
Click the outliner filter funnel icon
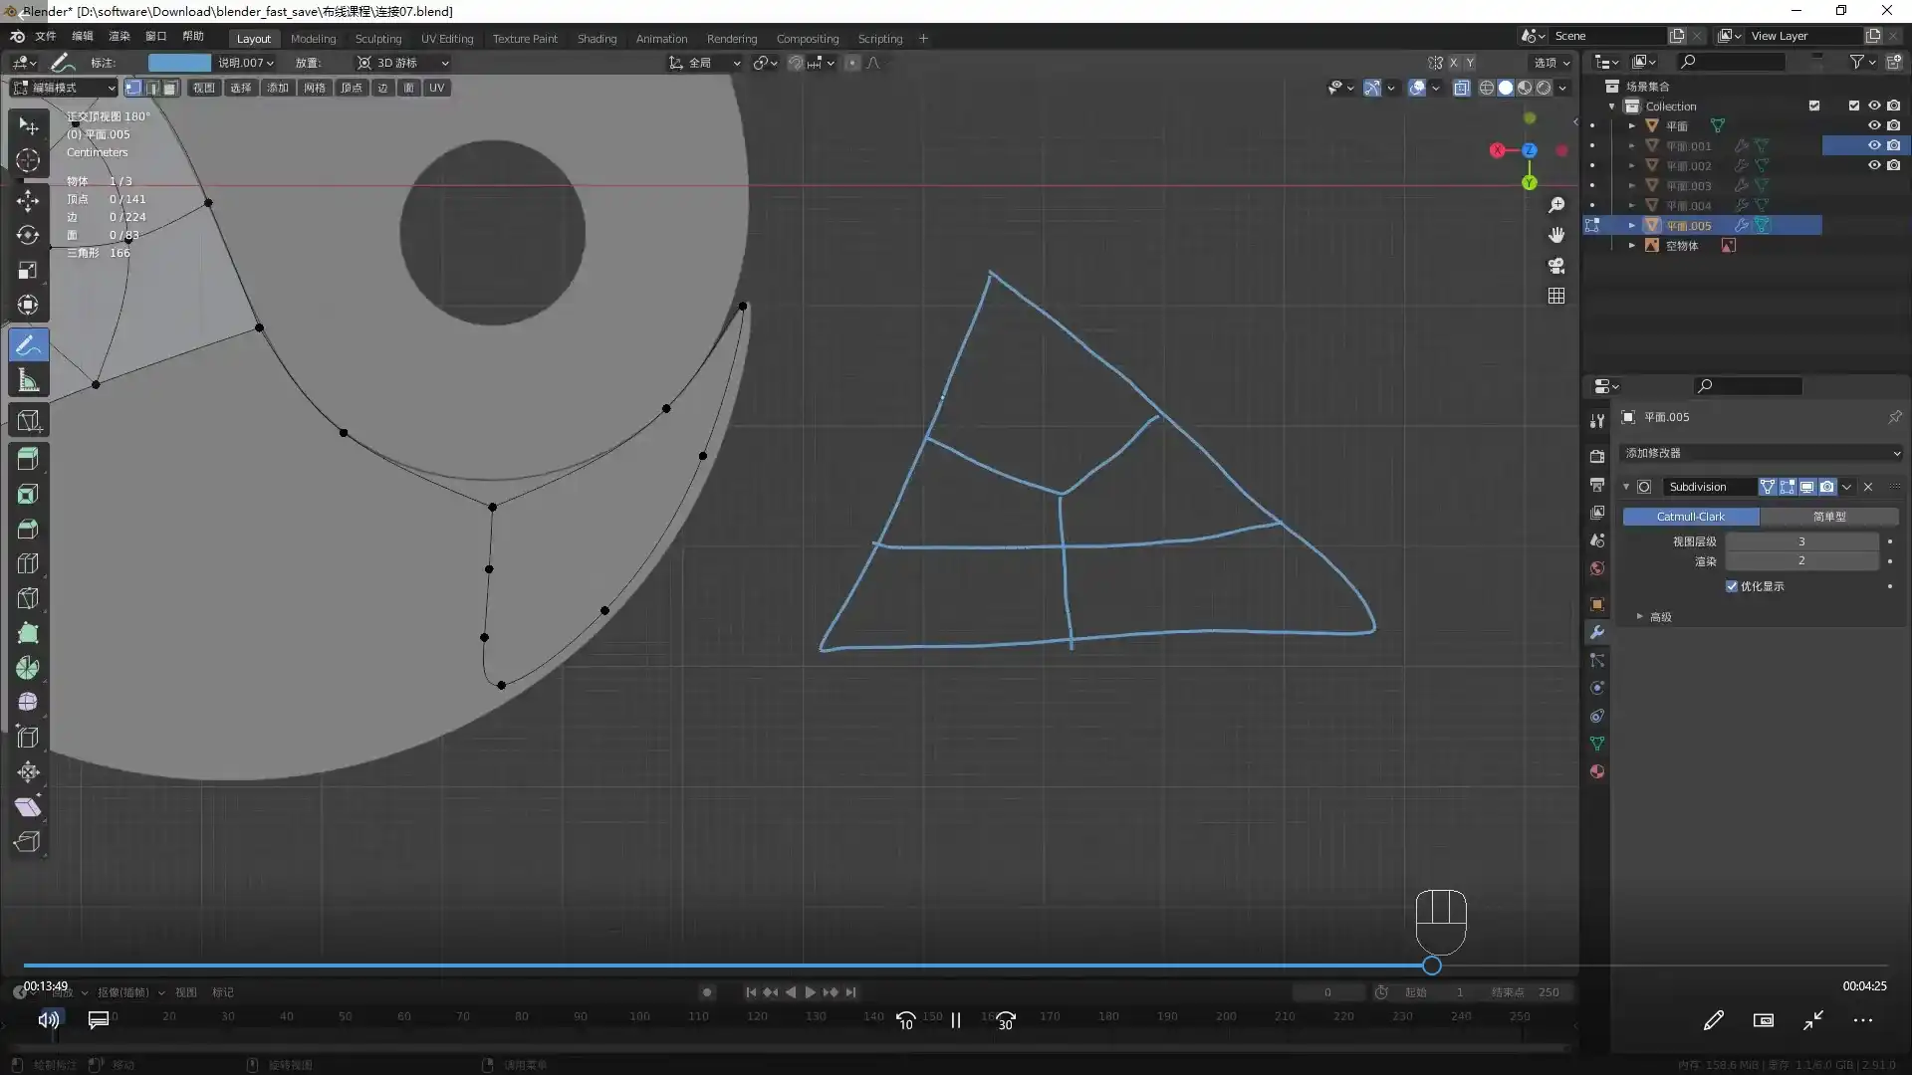pos(1858,61)
